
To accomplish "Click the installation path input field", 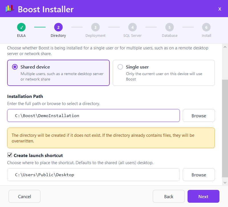I will [x=93, y=116].
